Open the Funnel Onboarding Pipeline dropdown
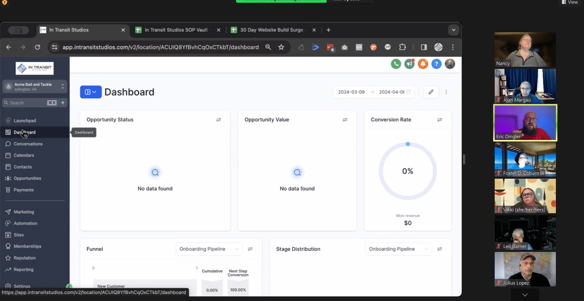The image size is (584, 301). (209, 249)
